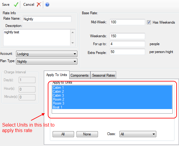The image size is (179, 146).
Task: Click the description scrollbar up arrow
Action: [73, 32]
